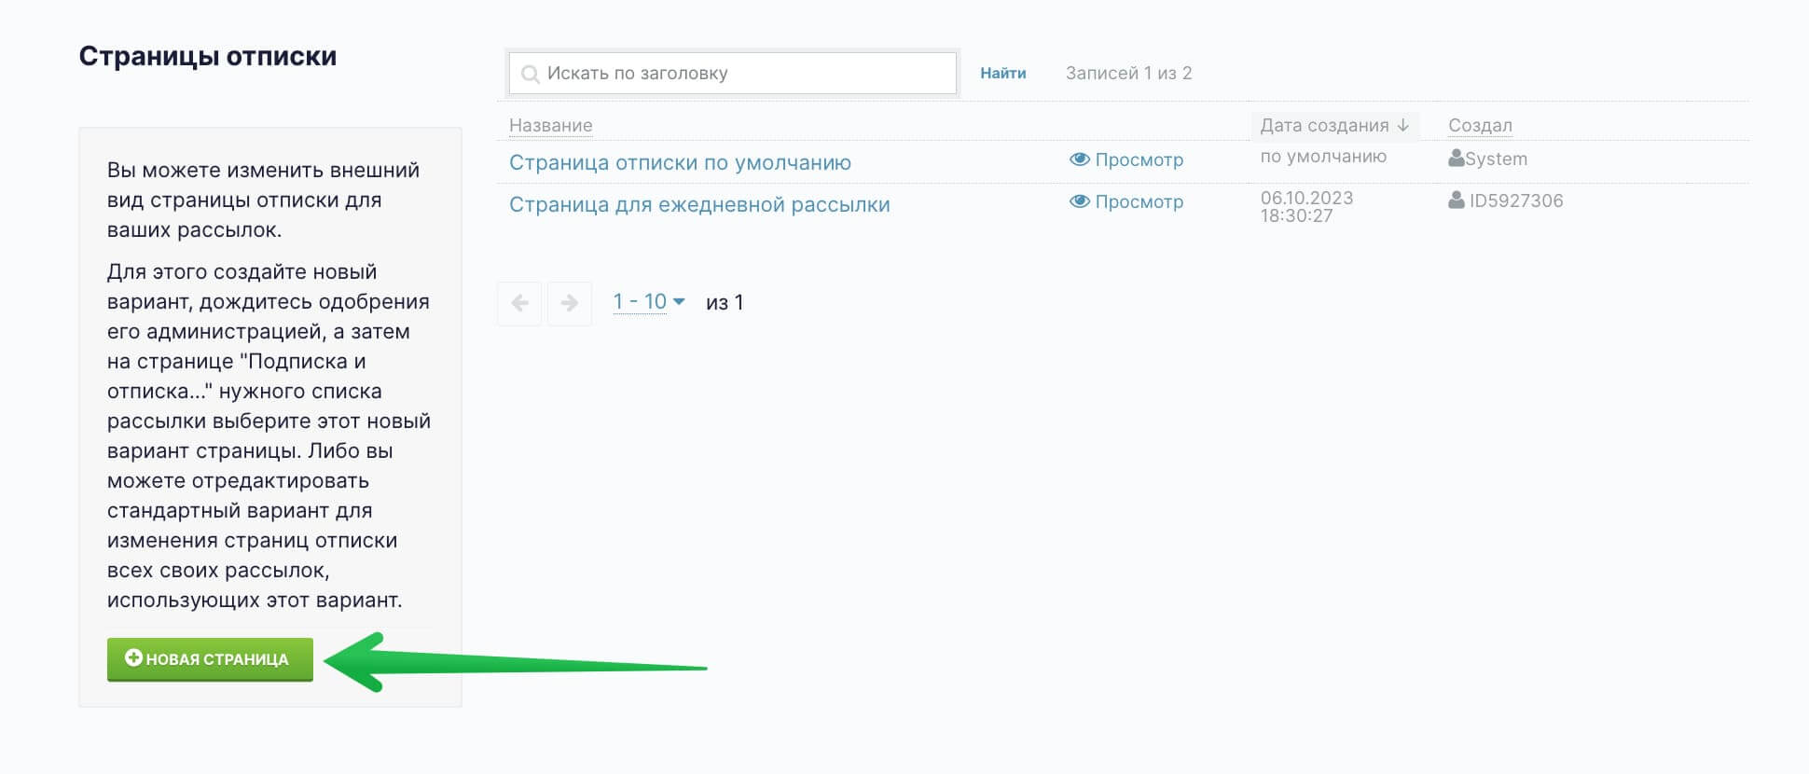Click the date 06.10.2023 18:30:27
Screen dimensions: 1809x774
coord(1306,206)
